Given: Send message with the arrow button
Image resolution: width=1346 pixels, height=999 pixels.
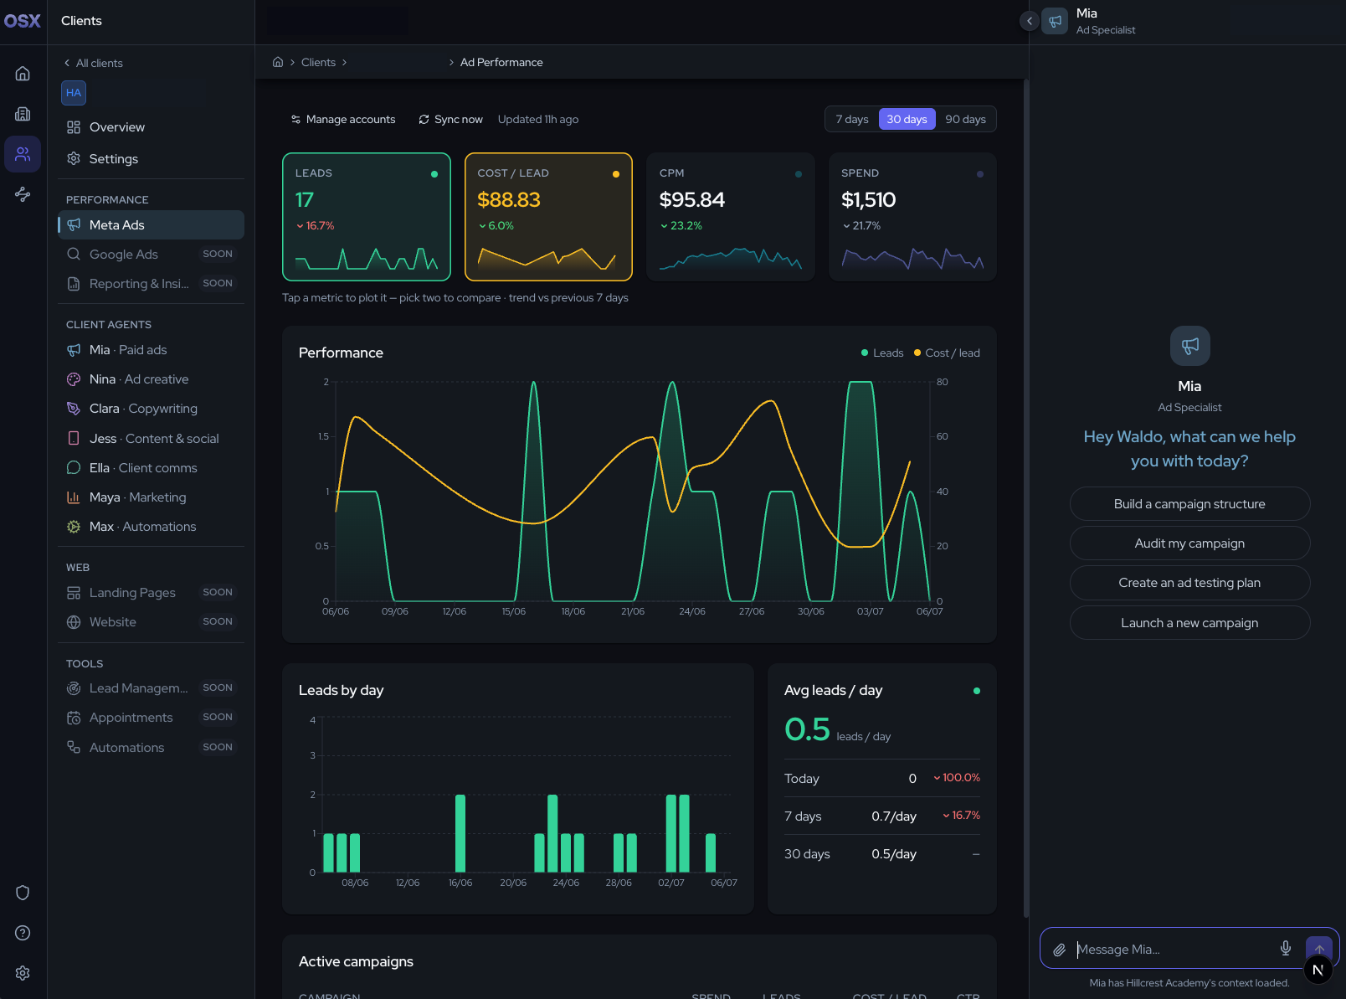Looking at the screenshot, I should coord(1318,949).
